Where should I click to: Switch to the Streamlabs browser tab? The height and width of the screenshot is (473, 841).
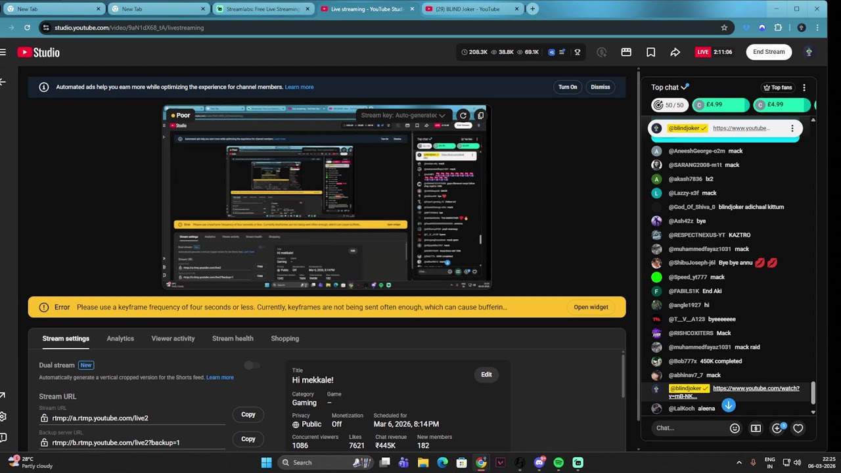(262, 9)
